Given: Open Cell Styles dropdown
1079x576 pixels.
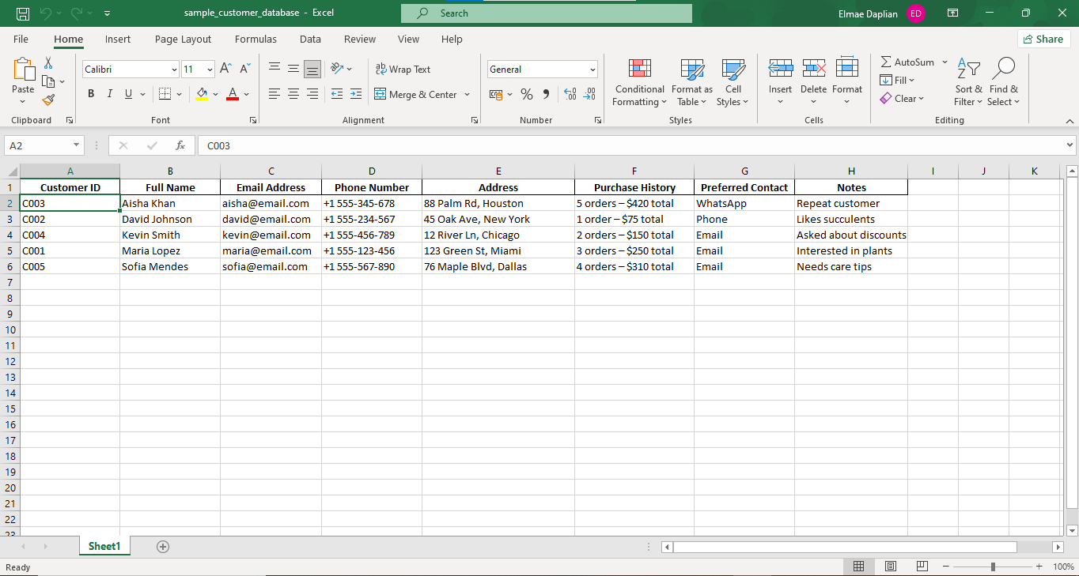Looking at the screenshot, I should (733, 82).
